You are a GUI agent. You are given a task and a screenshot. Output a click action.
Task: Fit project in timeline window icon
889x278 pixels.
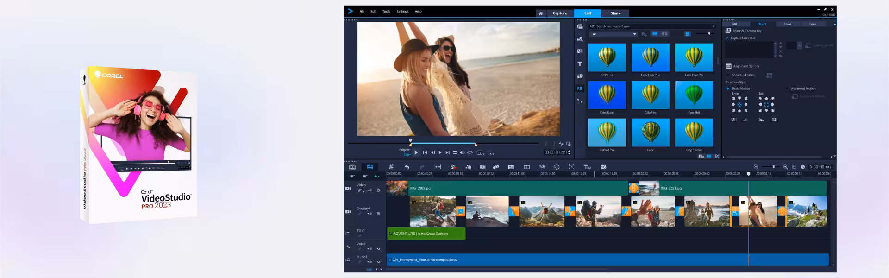tap(794, 167)
